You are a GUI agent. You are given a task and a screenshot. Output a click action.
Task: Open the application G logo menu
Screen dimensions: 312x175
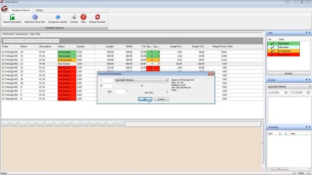(x=4, y=9)
